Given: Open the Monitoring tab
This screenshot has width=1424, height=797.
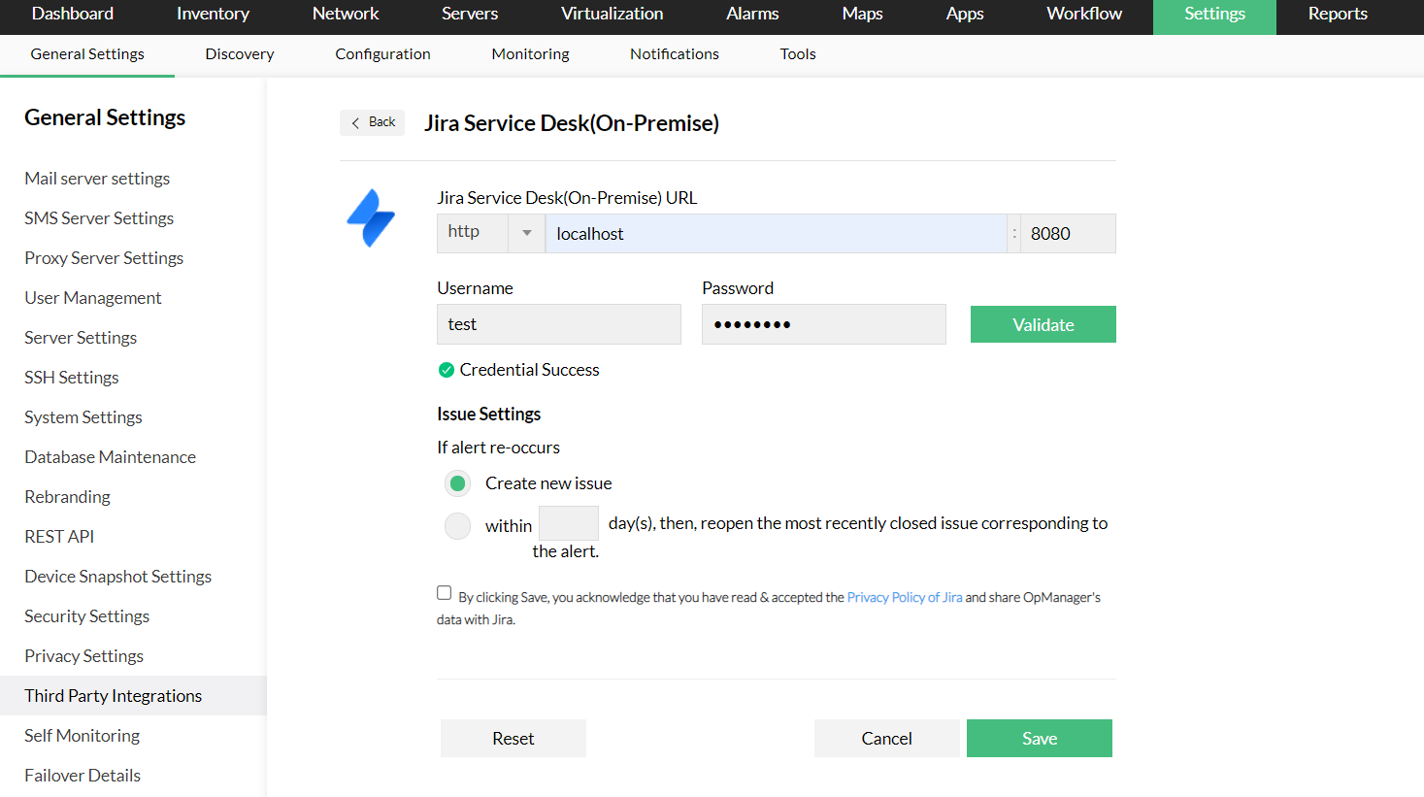Looking at the screenshot, I should tap(530, 53).
